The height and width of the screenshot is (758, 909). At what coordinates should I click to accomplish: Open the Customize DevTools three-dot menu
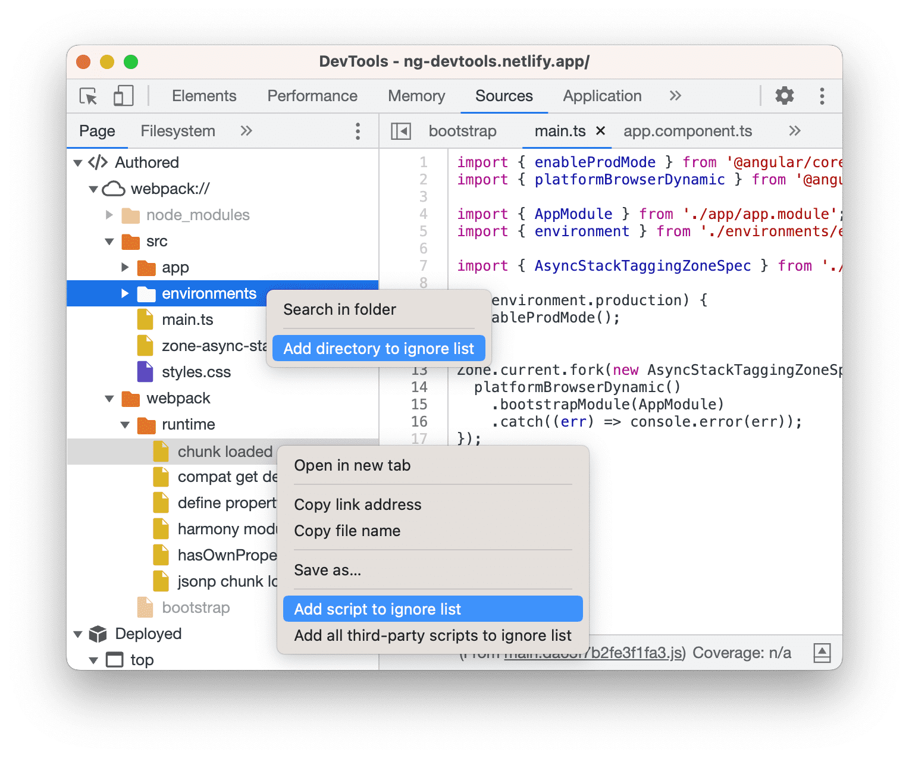822,96
